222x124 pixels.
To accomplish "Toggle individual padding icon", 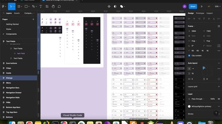I will click(x=219, y=79).
